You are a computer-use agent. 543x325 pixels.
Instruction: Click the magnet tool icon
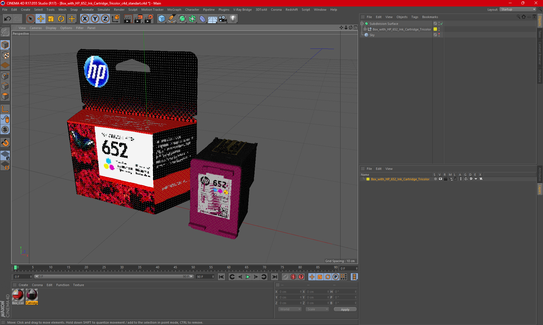(5, 143)
